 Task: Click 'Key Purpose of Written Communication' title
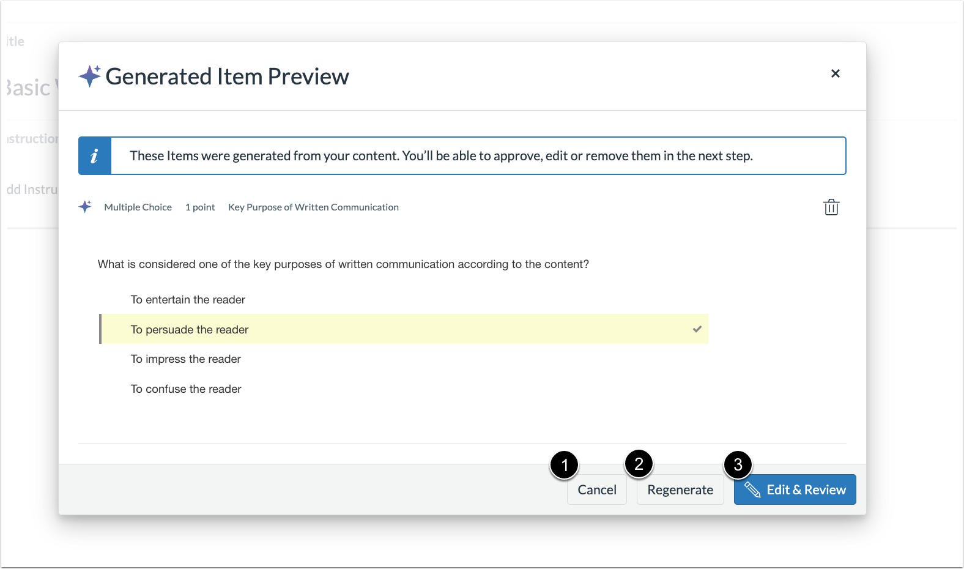(313, 207)
